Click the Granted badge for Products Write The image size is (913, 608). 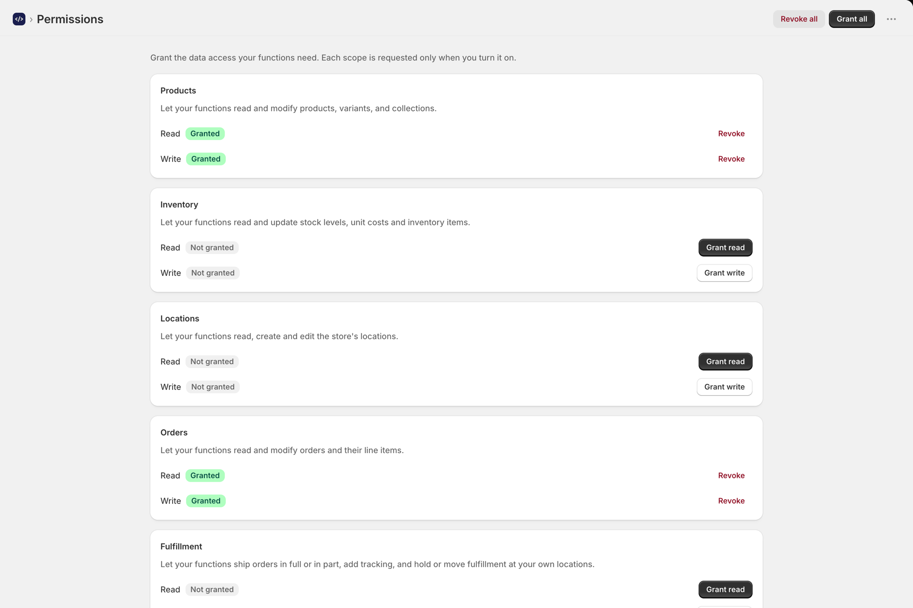[x=206, y=159]
